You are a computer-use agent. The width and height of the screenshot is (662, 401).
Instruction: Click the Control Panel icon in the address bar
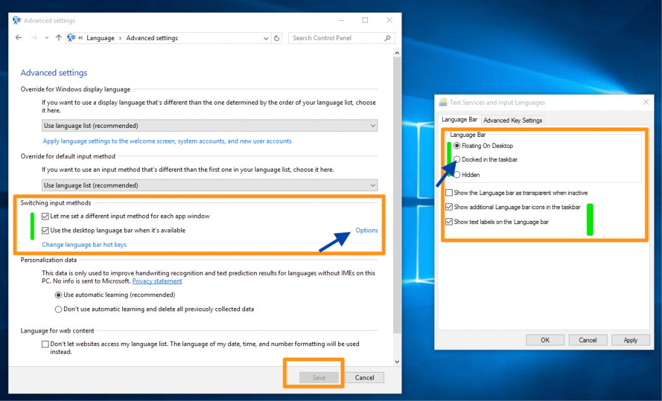[x=71, y=38]
